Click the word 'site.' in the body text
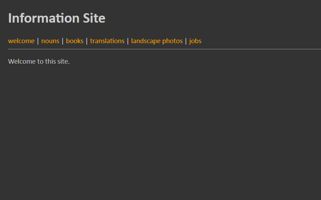Screen dimensions: 321x200 coord(63,61)
